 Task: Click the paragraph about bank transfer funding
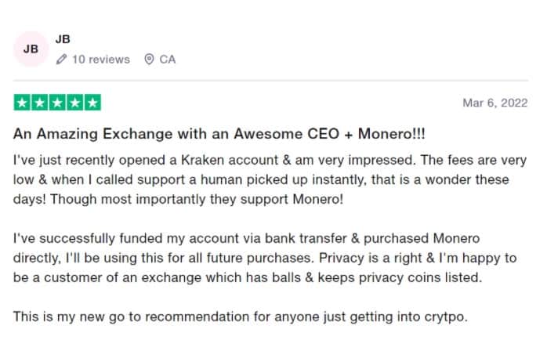pyautogui.click(x=265, y=258)
